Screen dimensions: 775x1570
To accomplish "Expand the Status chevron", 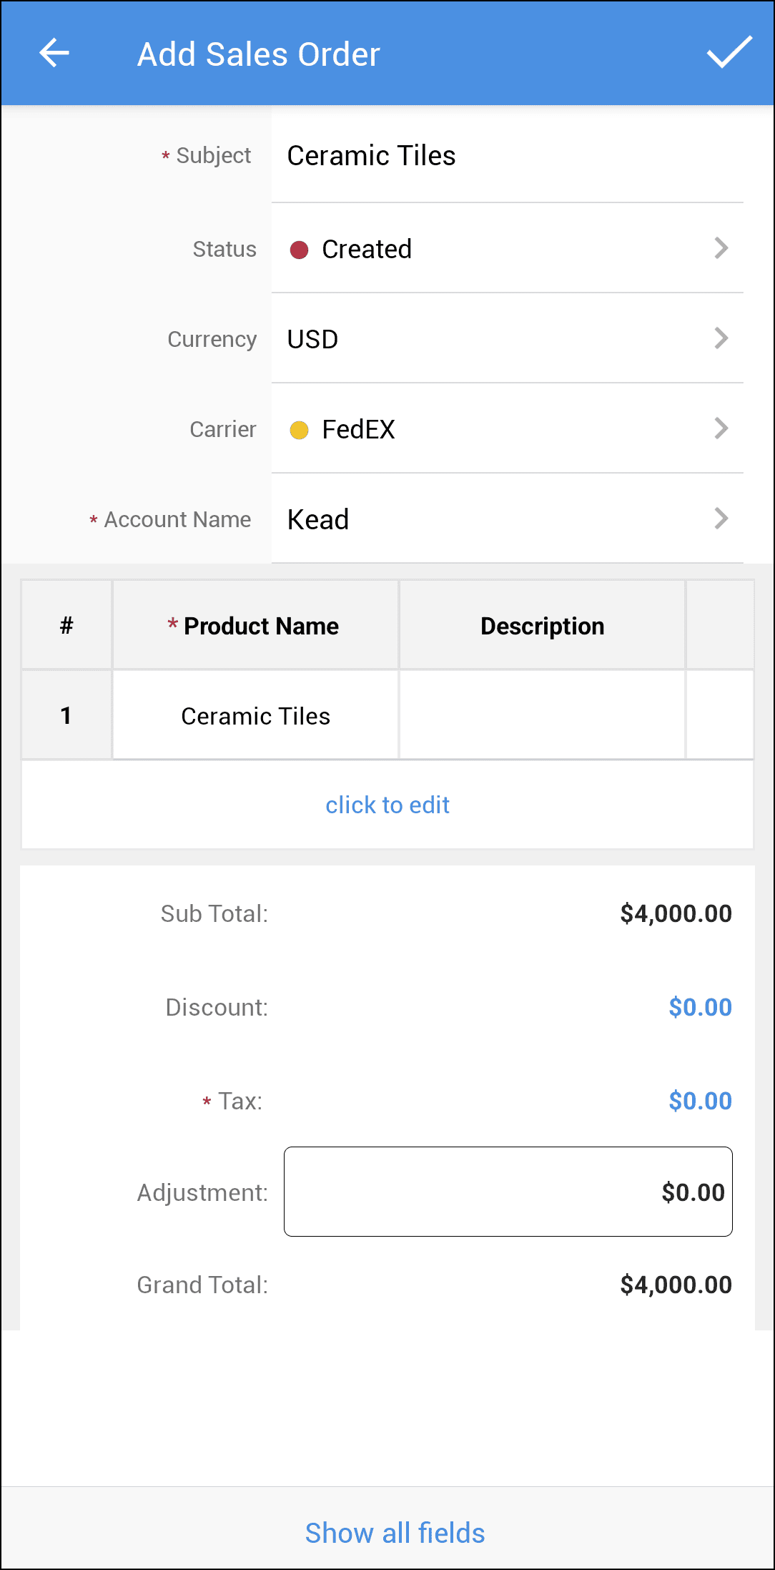I will (721, 248).
